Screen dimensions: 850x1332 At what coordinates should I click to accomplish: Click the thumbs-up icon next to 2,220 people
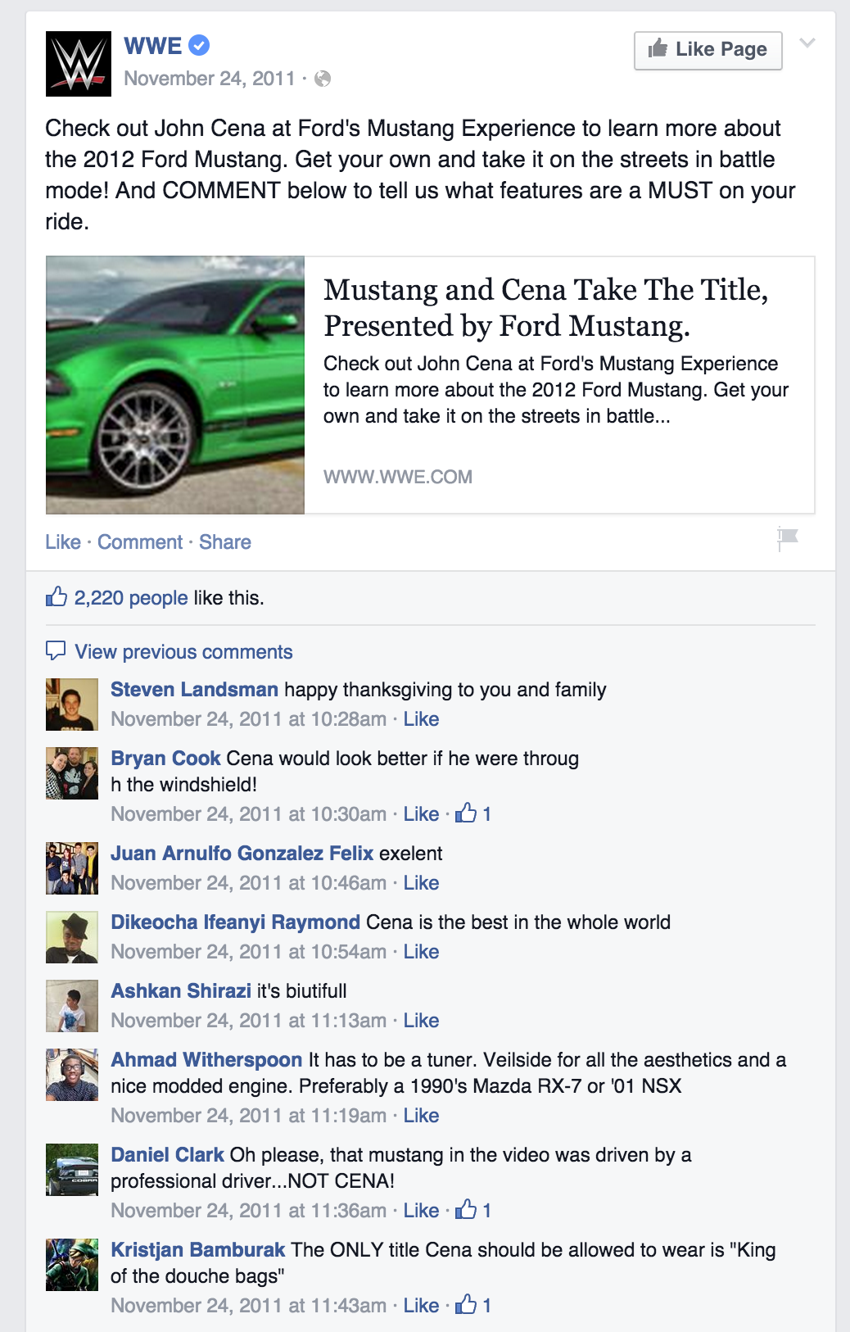click(x=57, y=596)
